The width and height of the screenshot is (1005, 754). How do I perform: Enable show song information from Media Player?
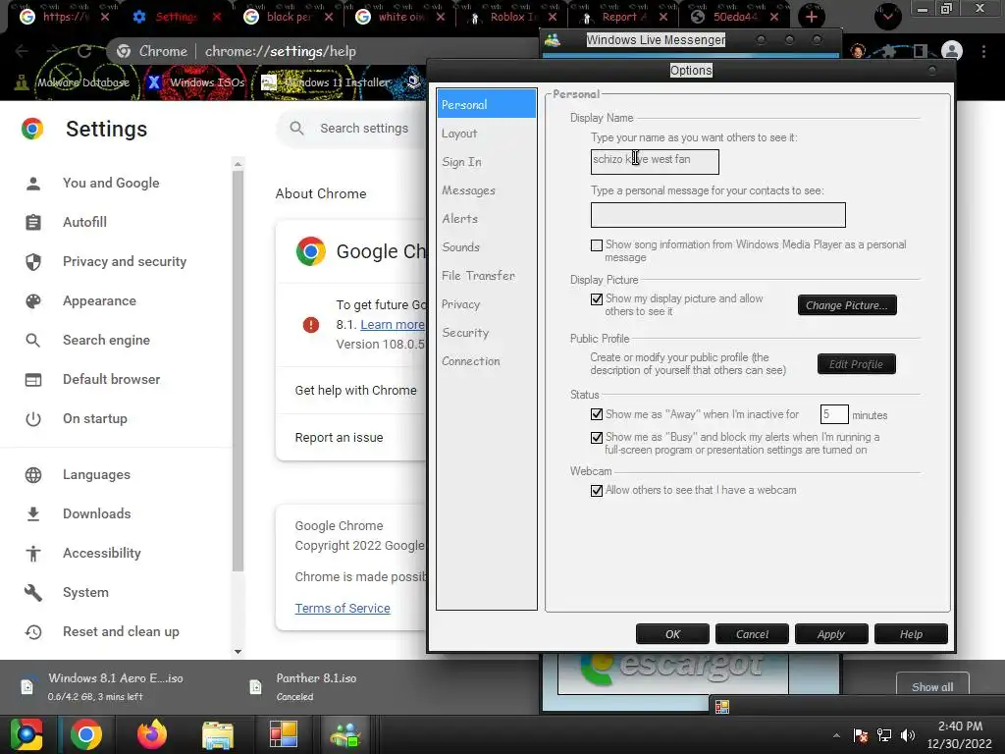(x=597, y=244)
